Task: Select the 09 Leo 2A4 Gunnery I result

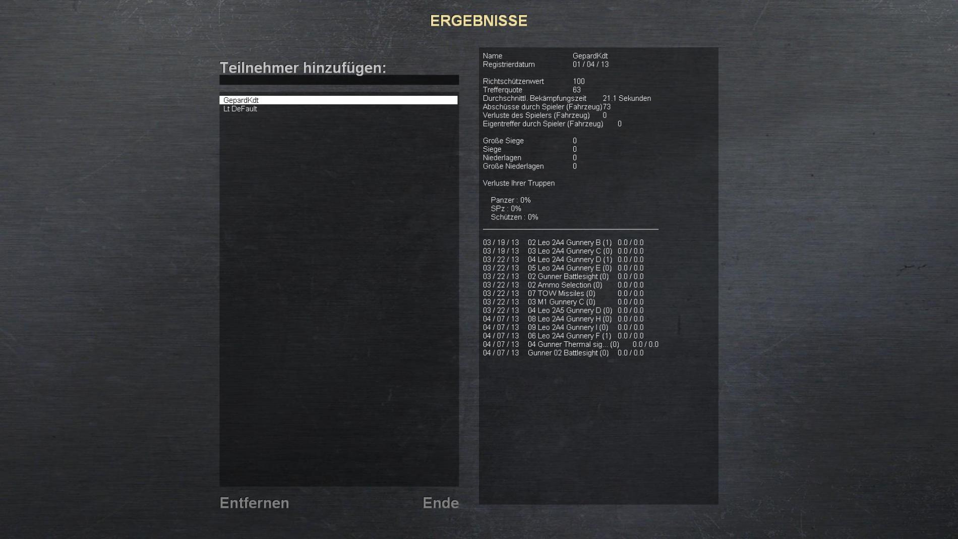Action: [568, 328]
